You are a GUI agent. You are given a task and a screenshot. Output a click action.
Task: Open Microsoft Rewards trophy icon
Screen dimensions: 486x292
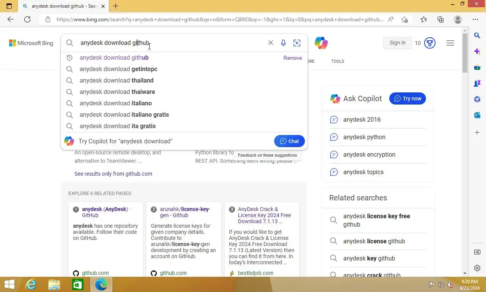coord(429,43)
